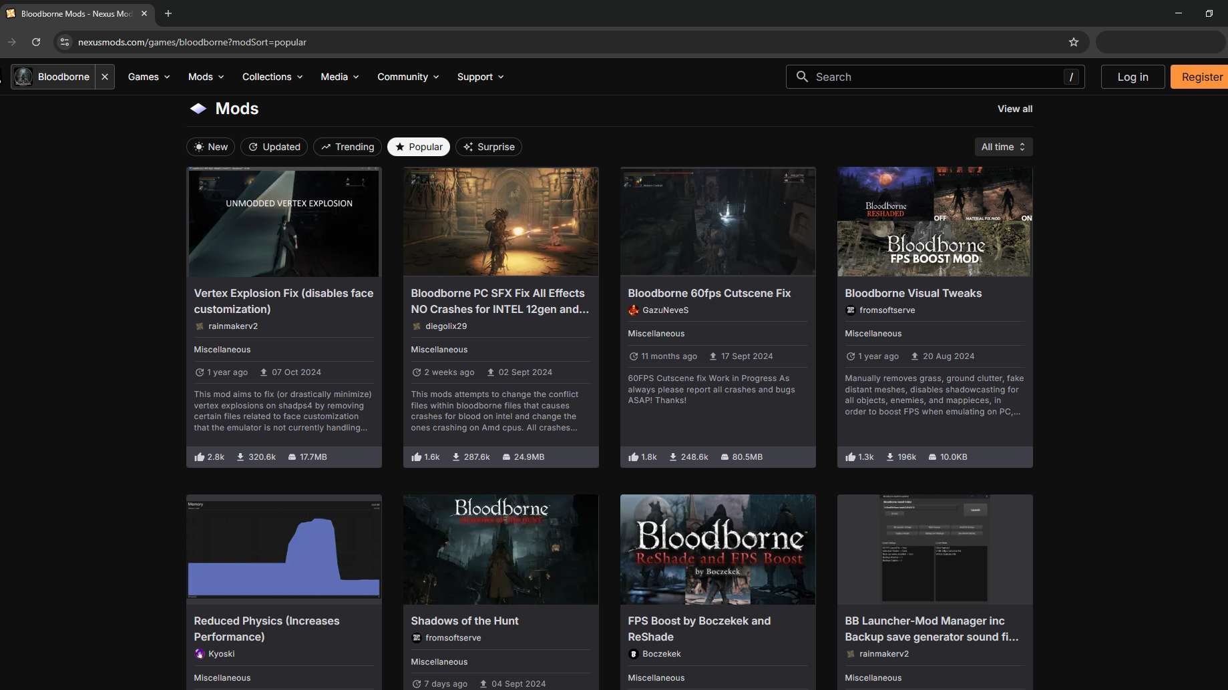Click Miscellaneous category under Shadows of the Hunt
This screenshot has width=1228, height=690.
pos(439,662)
